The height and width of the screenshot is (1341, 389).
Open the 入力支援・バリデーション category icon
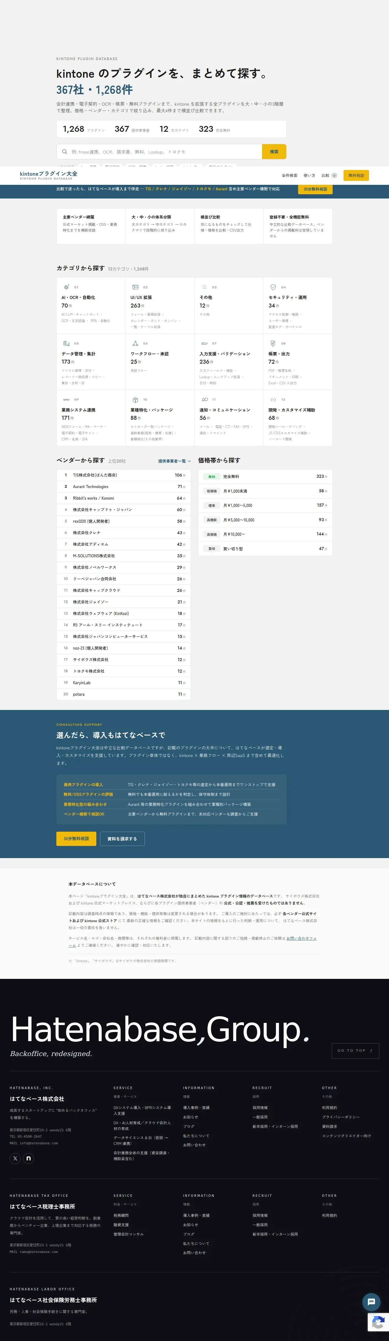(204, 343)
